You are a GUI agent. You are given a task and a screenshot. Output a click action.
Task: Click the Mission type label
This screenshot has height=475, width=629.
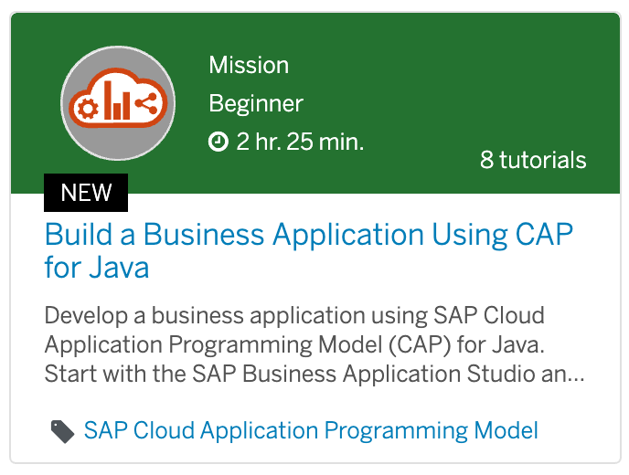tap(249, 65)
